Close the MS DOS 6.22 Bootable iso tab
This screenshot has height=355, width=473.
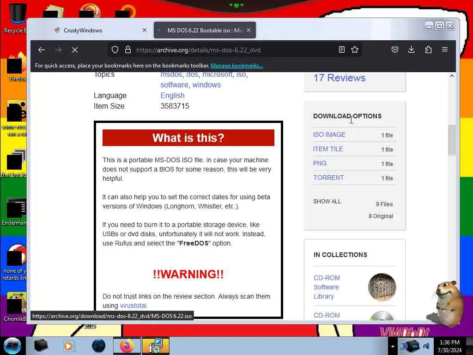pyautogui.click(x=249, y=30)
